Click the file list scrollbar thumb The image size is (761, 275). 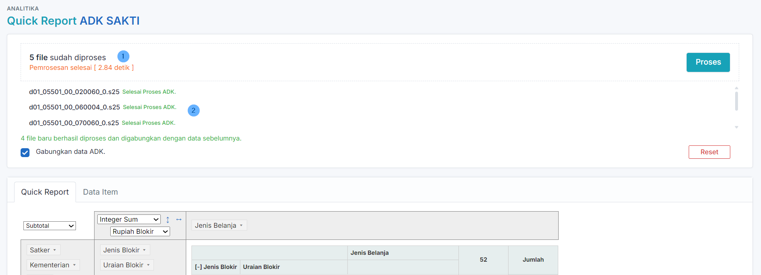(x=736, y=101)
